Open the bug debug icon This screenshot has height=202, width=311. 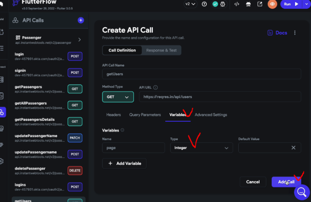pyautogui.click(x=222, y=4)
